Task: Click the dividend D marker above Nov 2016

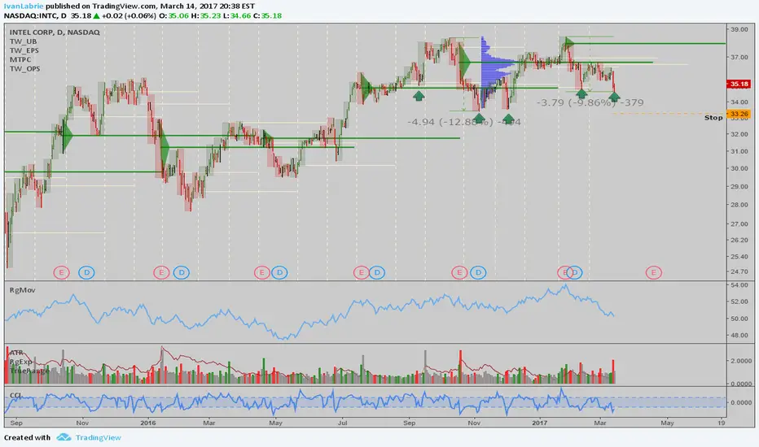Action: tap(478, 272)
